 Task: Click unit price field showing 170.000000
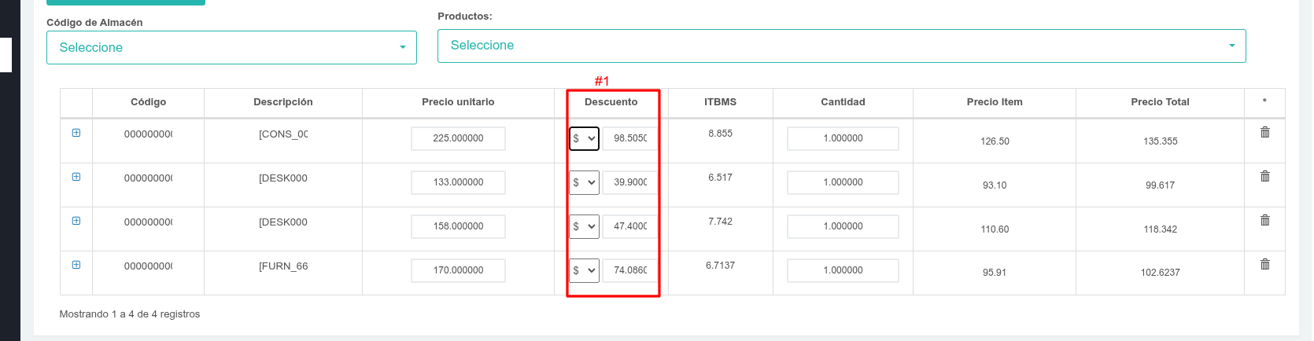[x=458, y=270]
